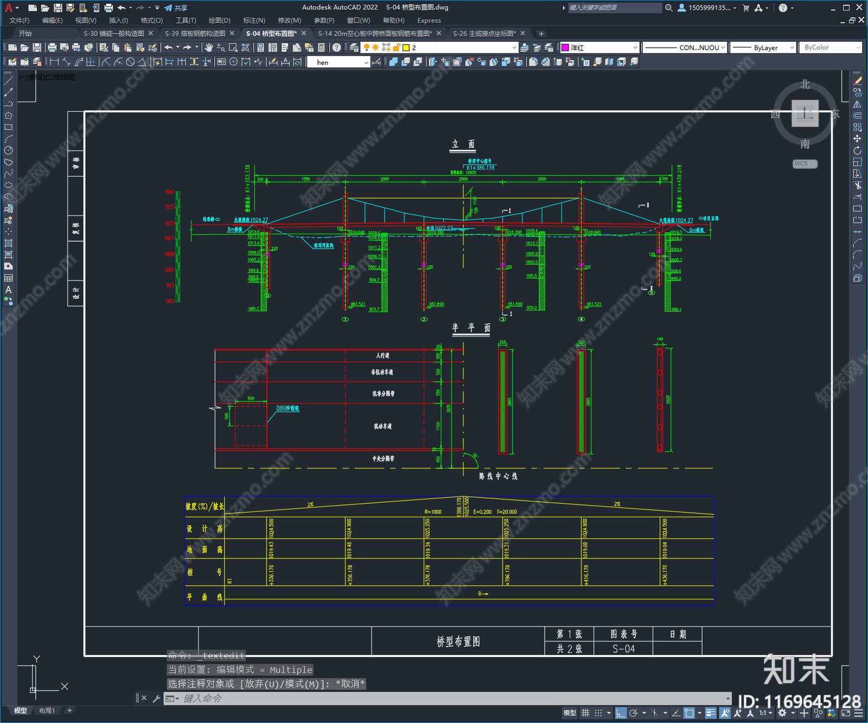Toggle snap mode dots in status bar
This screenshot has height=723, width=868.
[598, 713]
